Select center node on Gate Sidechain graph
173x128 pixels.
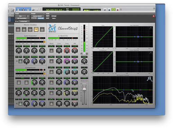pos(138,37)
